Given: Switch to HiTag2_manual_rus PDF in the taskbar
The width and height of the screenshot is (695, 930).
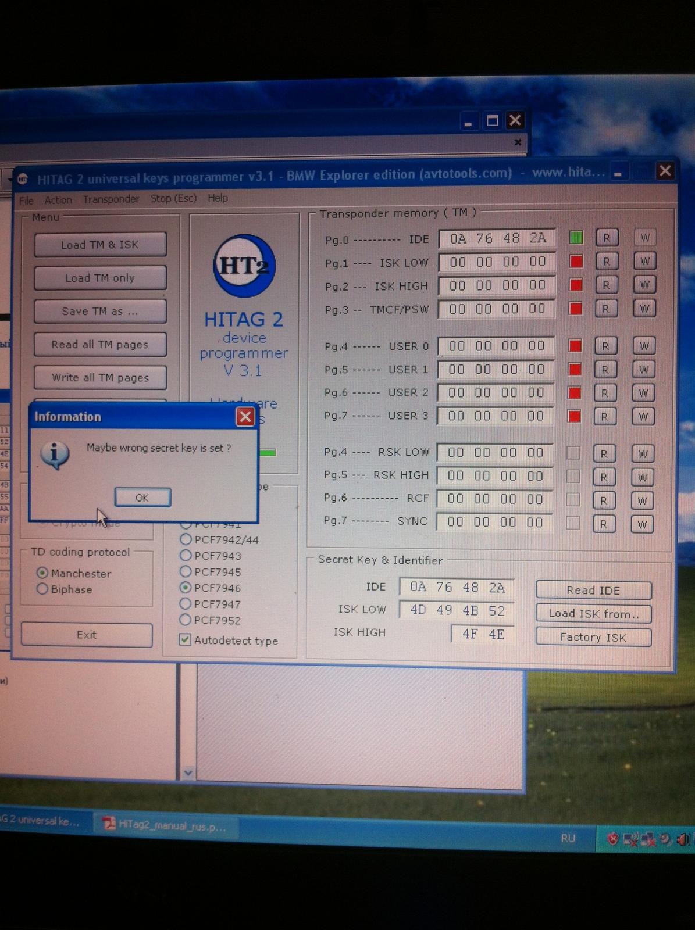Looking at the screenshot, I should (x=167, y=825).
